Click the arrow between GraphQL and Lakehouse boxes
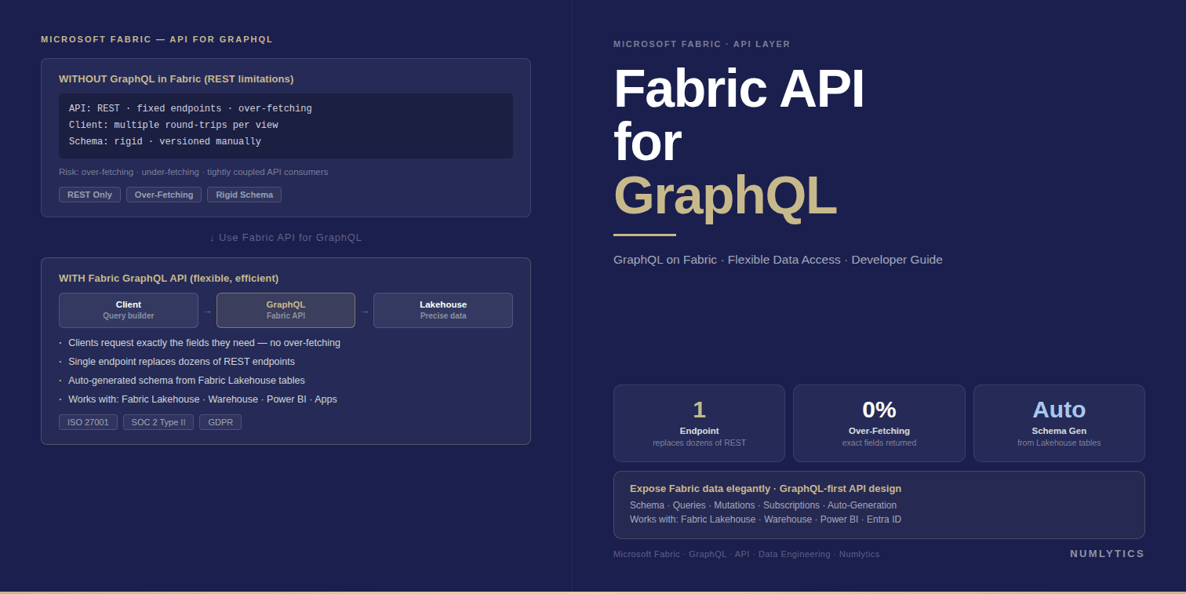 (x=364, y=312)
